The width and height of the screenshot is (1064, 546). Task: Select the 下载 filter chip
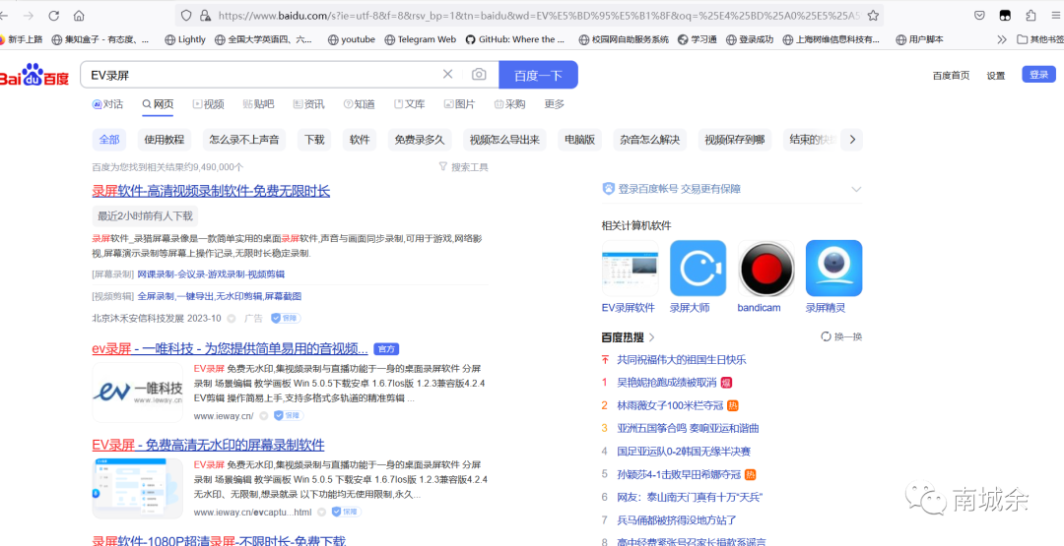pos(314,140)
